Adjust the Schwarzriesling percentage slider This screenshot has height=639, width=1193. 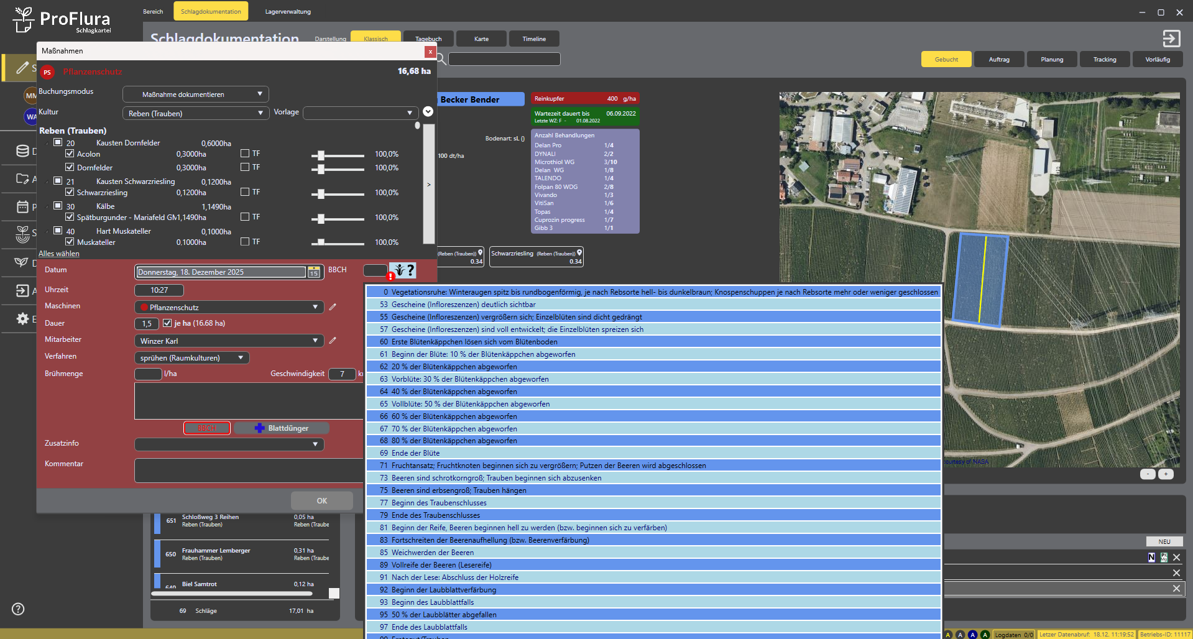click(321, 193)
